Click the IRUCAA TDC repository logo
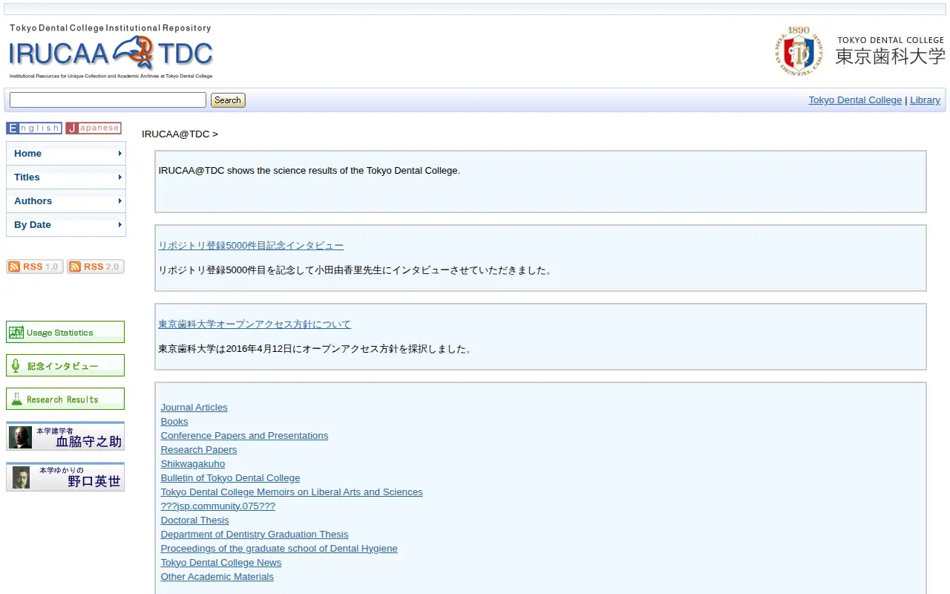Viewport: 950px width, 594px height. pyautogui.click(x=111, y=51)
